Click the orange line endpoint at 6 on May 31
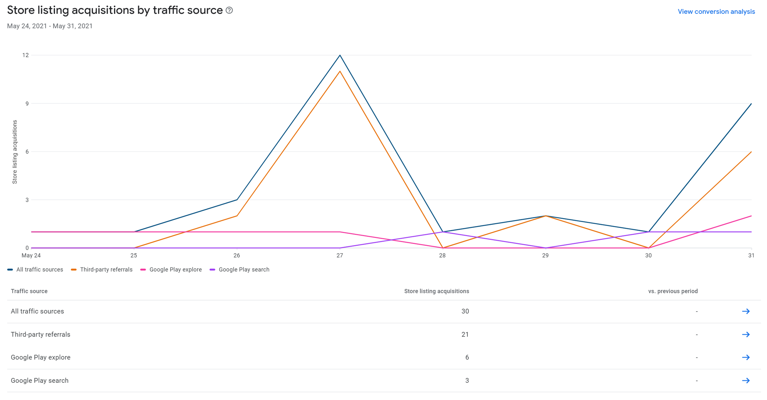767x400 pixels. pos(751,152)
